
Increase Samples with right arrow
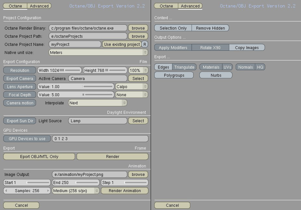pyautogui.click(x=48, y=190)
